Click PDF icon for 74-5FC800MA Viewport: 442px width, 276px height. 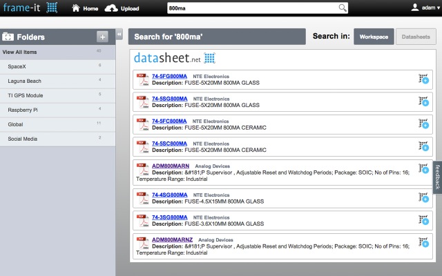143,124
